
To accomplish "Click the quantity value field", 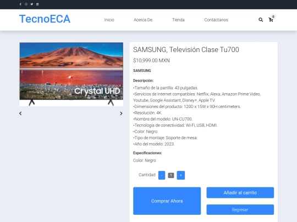I will 171,175.
